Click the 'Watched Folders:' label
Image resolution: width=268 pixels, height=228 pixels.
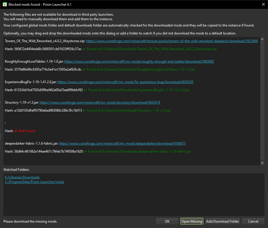(x=17, y=170)
